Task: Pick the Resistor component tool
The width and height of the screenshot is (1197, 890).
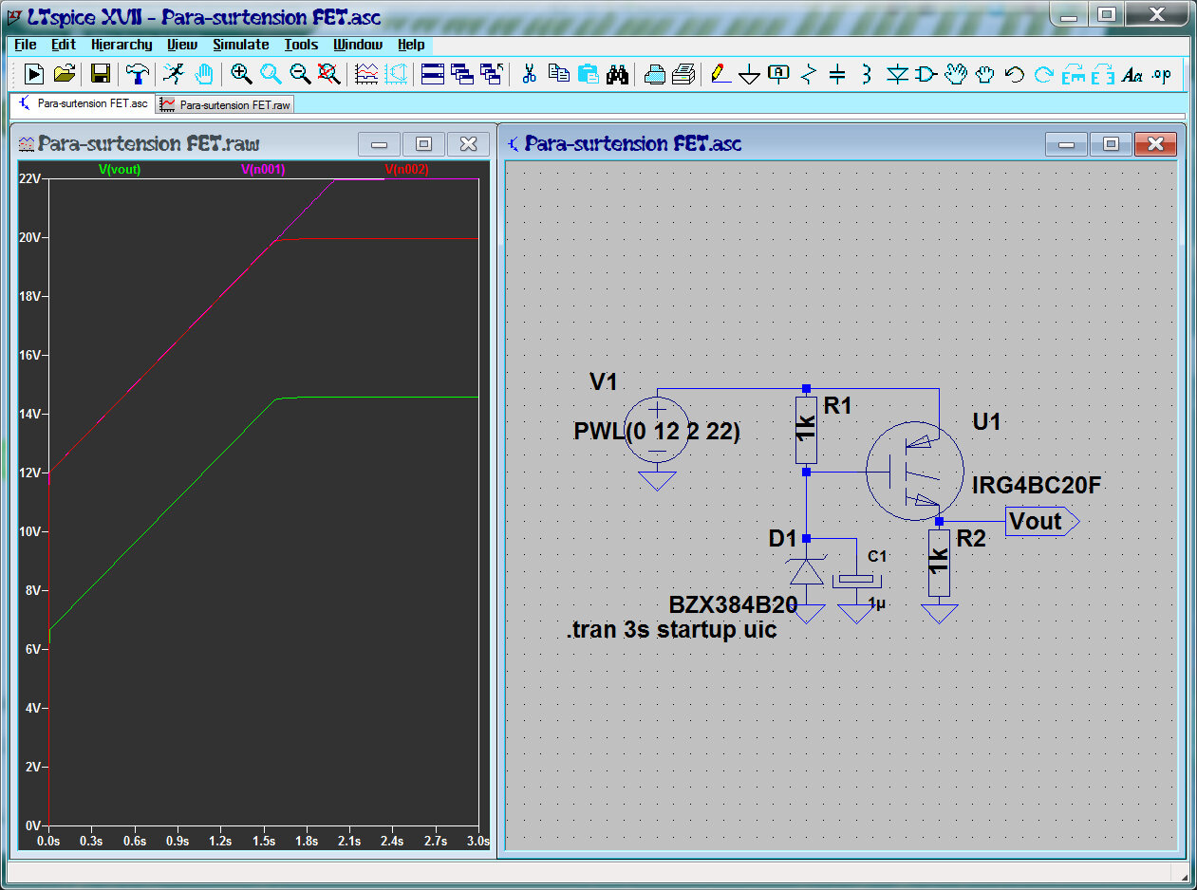Action: coord(808,74)
